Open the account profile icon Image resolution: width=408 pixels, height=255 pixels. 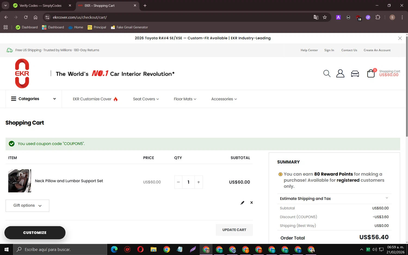(x=340, y=73)
